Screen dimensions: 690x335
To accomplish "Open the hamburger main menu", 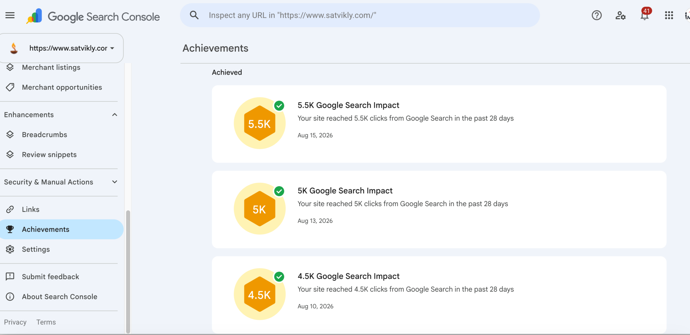I will 10,15.
